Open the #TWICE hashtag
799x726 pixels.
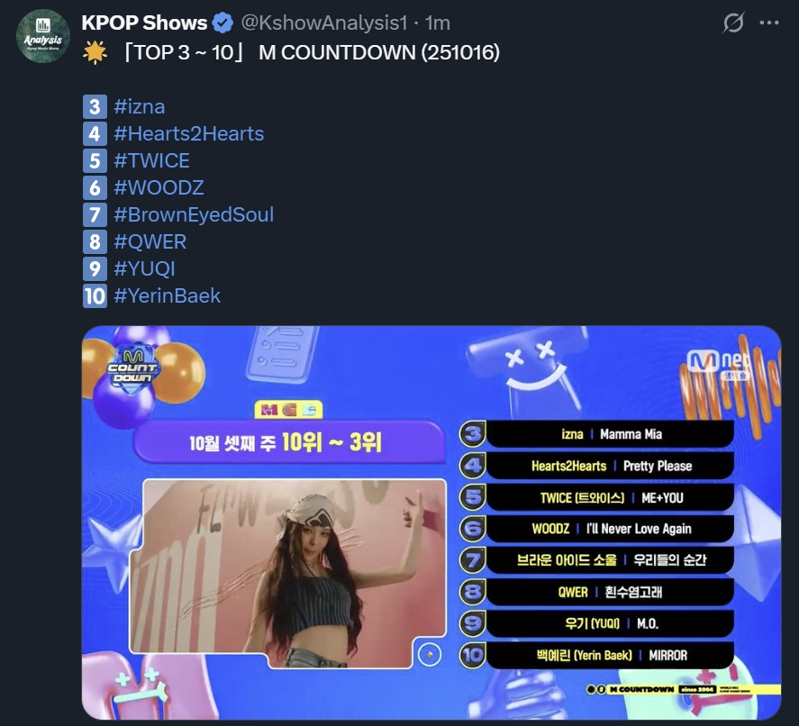pos(152,161)
